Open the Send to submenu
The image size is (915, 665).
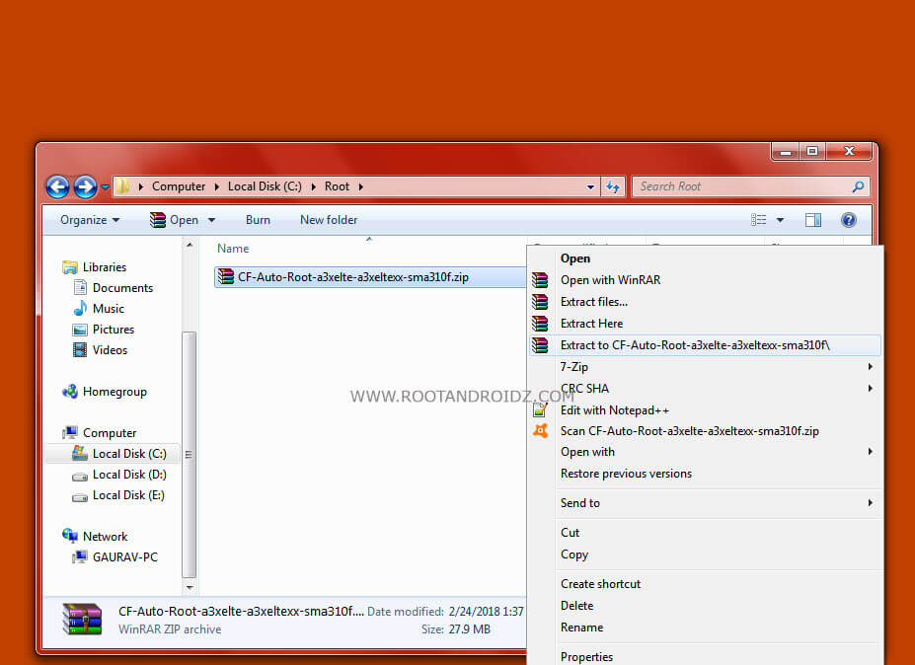705,503
